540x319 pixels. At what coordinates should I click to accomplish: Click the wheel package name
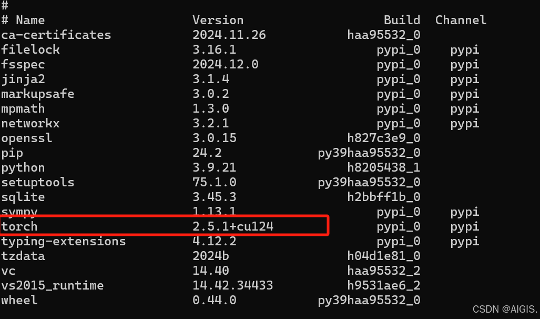19,301
